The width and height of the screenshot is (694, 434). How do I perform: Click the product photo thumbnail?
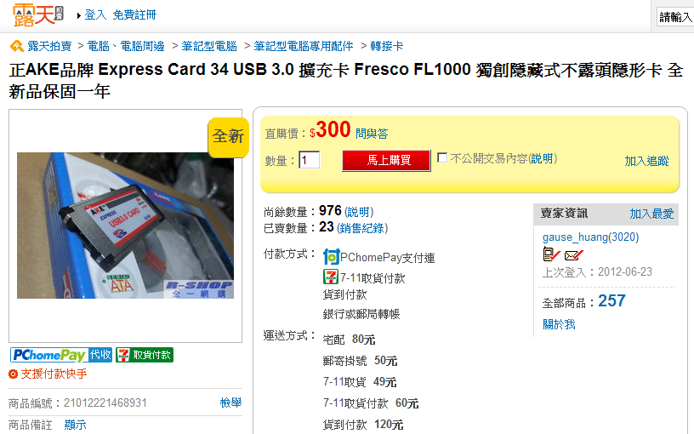[125, 226]
